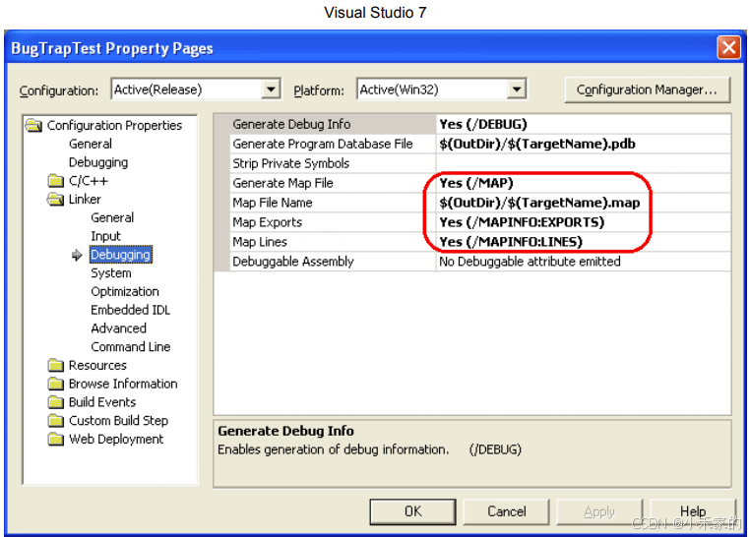Screen dimensions: 749x537
Task: Click the Active(Win32) platform combo box
Action: [x=442, y=89]
